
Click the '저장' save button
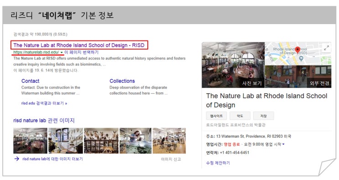(263, 116)
